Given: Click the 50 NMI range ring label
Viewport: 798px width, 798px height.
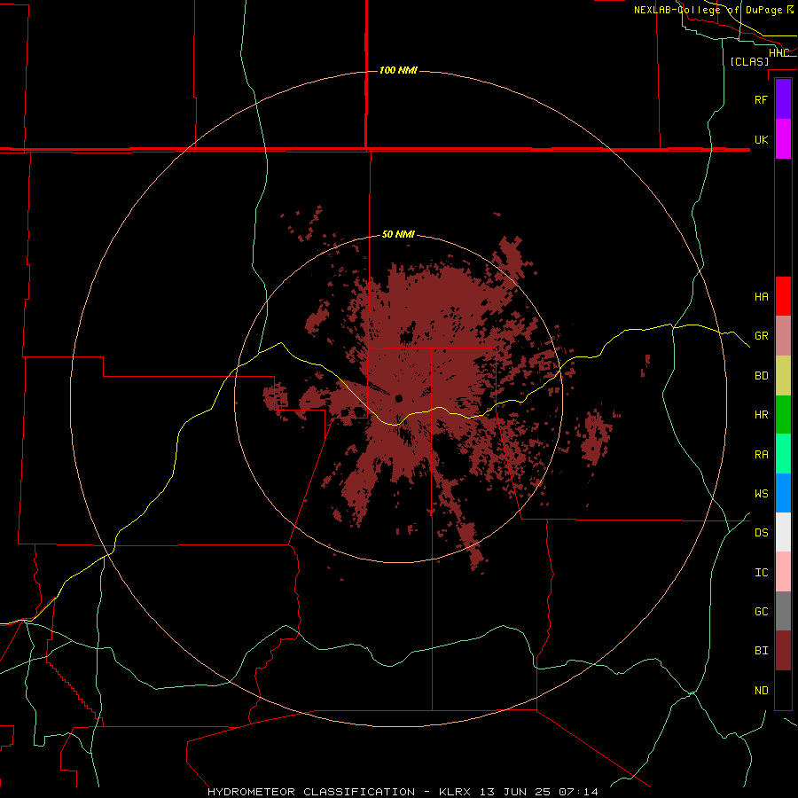Looking at the screenshot, I should click(398, 235).
